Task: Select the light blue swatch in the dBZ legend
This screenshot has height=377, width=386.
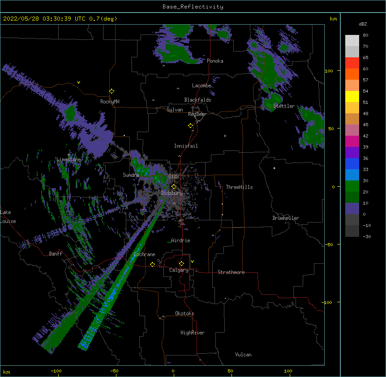Action: pyautogui.click(x=352, y=175)
